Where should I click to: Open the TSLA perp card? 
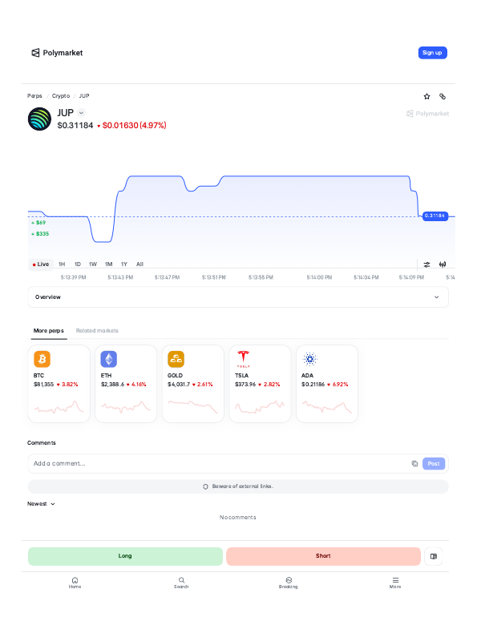[260, 384]
